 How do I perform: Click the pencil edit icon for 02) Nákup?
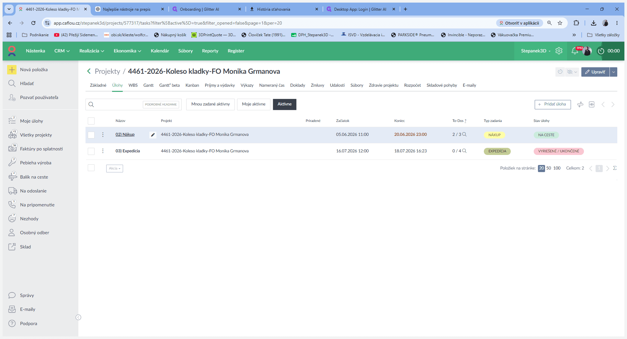tap(153, 135)
